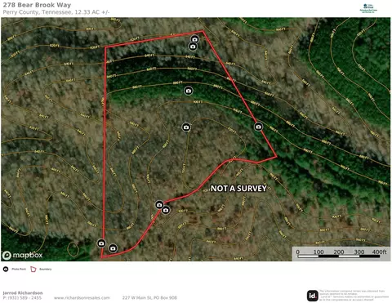
Task: Open the photo point marker in the parcel's center
Action: 186,127
